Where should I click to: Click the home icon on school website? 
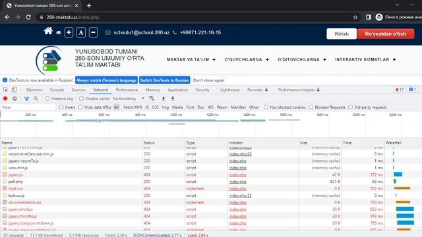tap(48, 31)
